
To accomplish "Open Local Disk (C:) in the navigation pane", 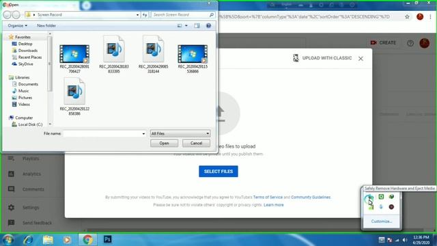I will pyautogui.click(x=30, y=124).
